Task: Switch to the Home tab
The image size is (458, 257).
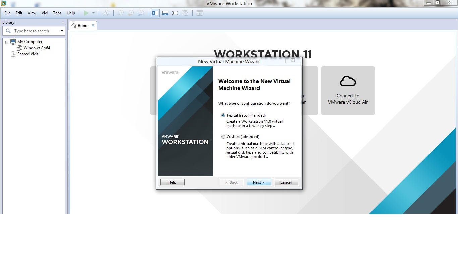Action: click(83, 26)
